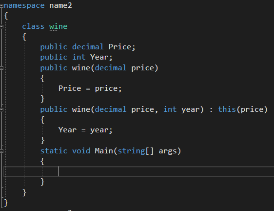Click the 'void' keyword

tap(81, 151)
